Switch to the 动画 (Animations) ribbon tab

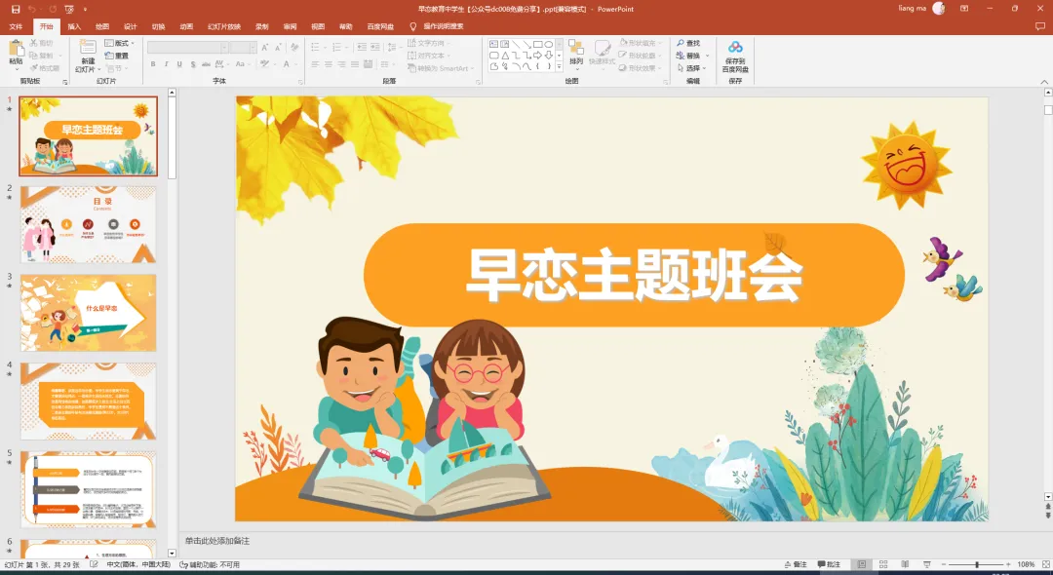186,27
